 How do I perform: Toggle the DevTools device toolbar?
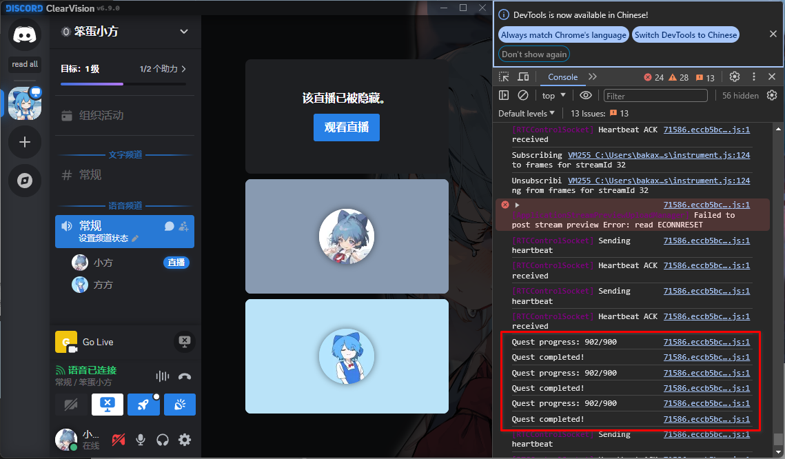pos(523,77)
